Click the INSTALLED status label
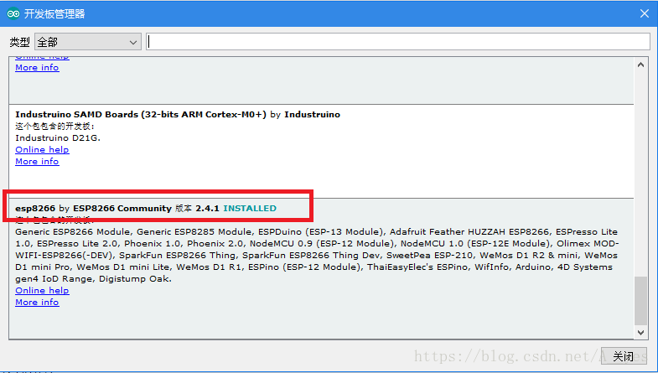The width and height of the screenshot is (658, 373). [250, 209]
